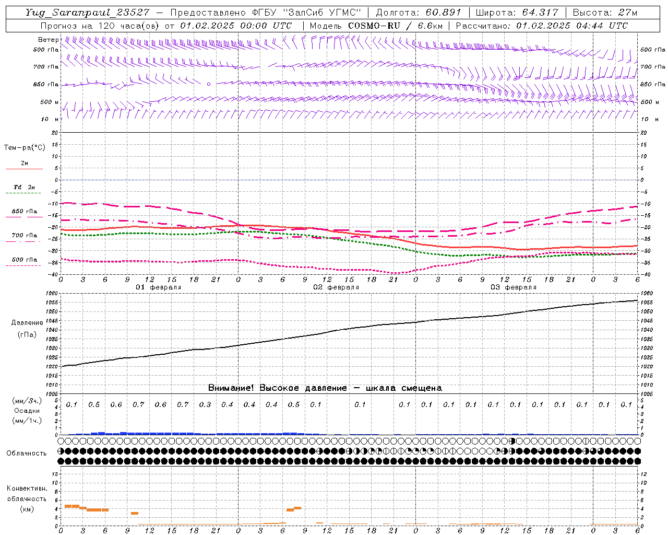
Task: Click the "01 февраля" date label
Action: pos(159,287)
